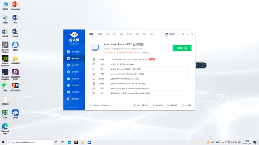Screen dimensions: 259x145
Task: Expand the 显卡 GeForce GT 1030 row arrow
Action: 189,69
